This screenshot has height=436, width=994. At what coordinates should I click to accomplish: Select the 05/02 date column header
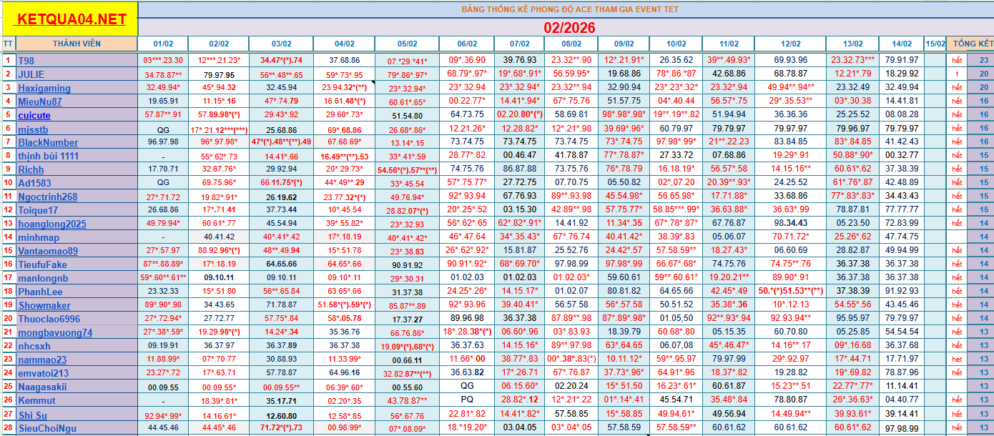tap(408, 44)
